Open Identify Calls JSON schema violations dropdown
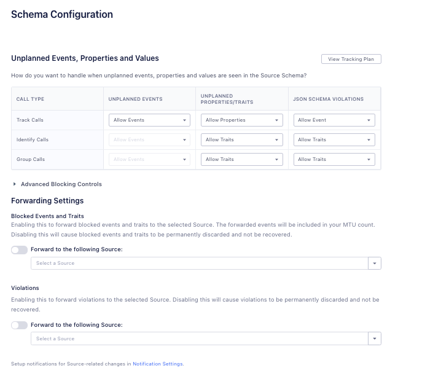The width and height of the screenshot is (433, 387). (x=334, y=140)
